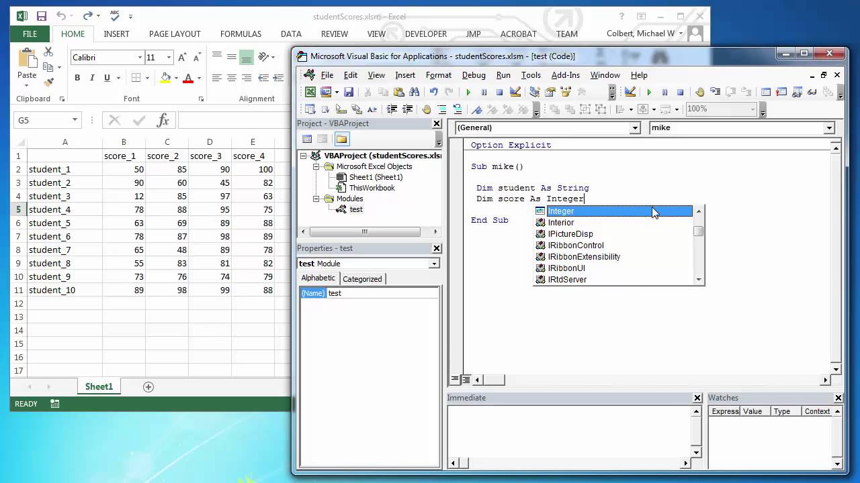This screenshot has height=483, width=860.
Task: Open the font size 11 dropdown
Action: (x=169, y=58)
